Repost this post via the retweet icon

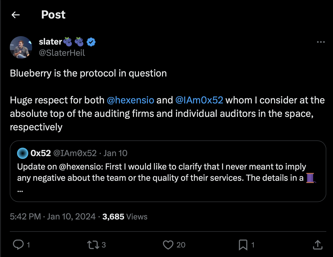pyautogui.click(x=93, y=245)
